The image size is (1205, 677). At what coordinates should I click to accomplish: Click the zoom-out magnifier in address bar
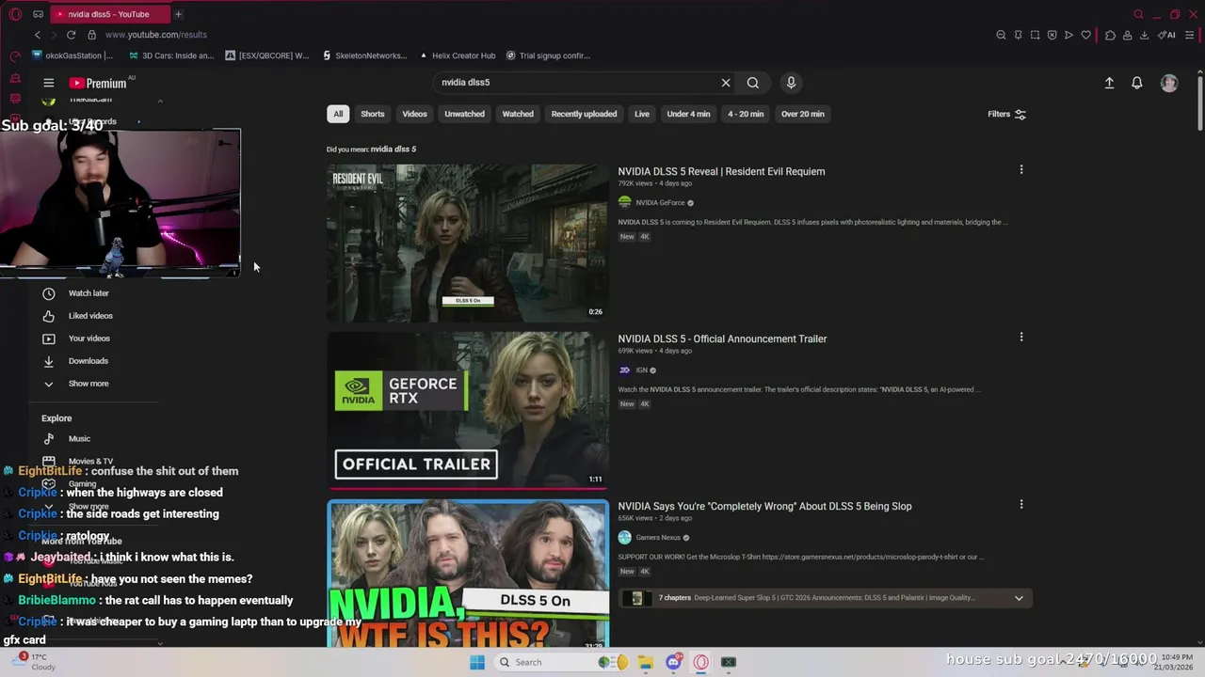(1001, 35)
